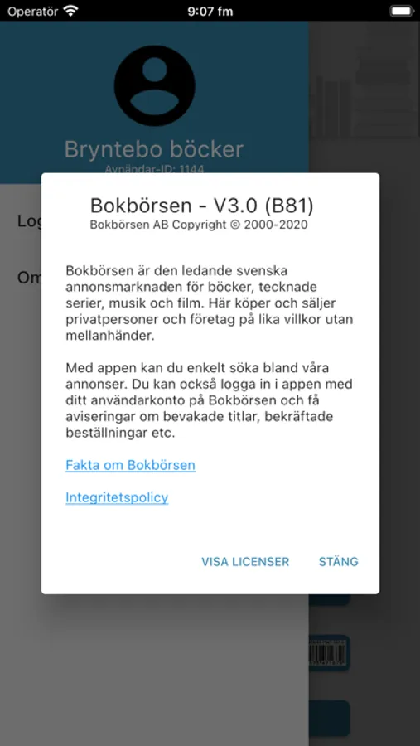Tap the blue button below the barcode
The width and height of the screenshot is (420, 746).
coord(329,718)
